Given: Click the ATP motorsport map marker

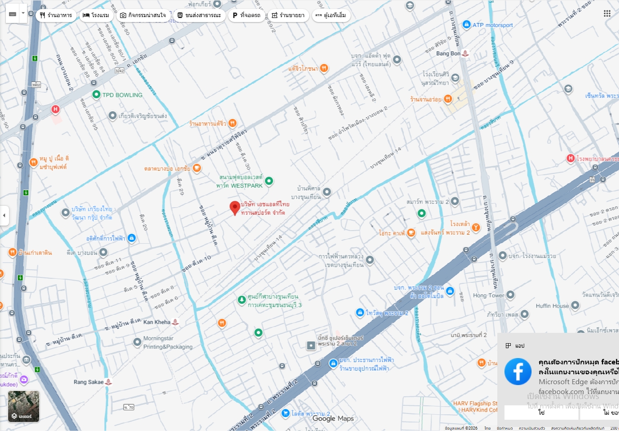Looking at the screenshot, I should (467, 24).
